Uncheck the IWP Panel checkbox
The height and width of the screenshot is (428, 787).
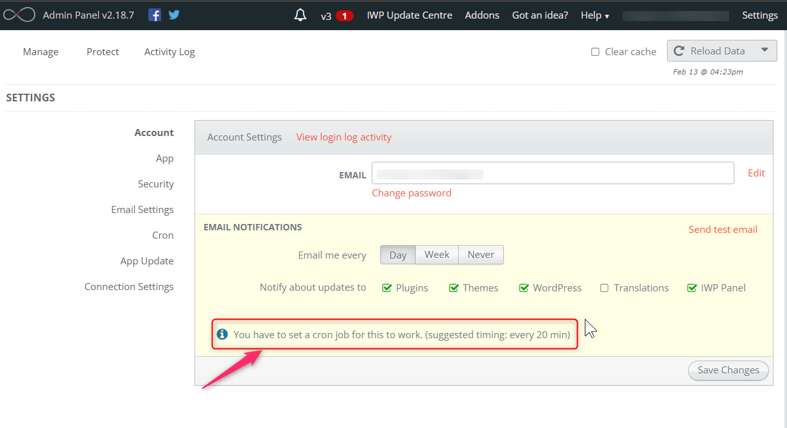692,288
